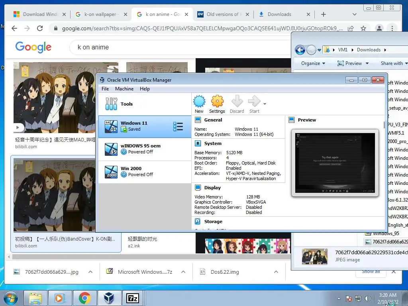Open the Share with dropdown in Explorer
This screenshot has height=306, width=408.
click(393, 63)
